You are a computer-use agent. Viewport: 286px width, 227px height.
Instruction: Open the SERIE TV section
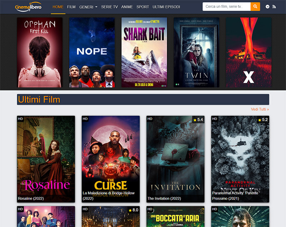point(109,7)
